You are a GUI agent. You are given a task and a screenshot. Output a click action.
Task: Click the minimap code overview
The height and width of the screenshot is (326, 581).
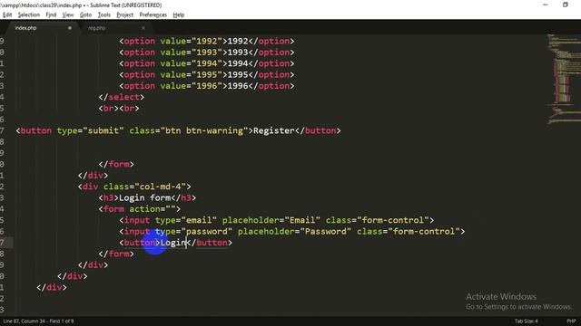tap(563, 80)
